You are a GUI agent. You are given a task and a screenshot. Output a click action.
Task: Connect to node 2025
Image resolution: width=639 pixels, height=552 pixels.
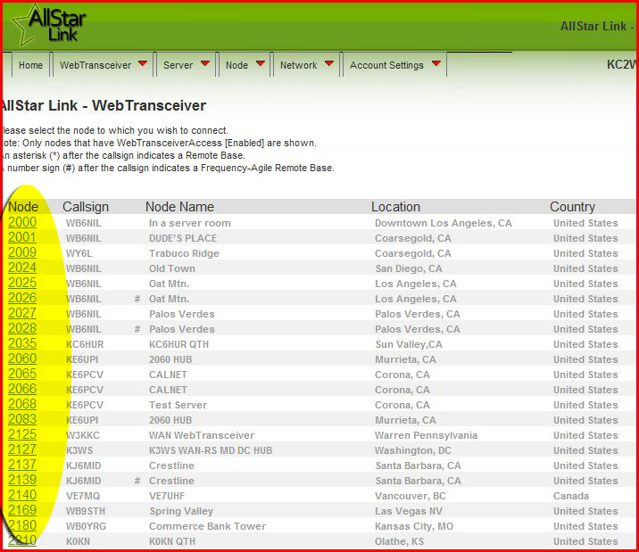(22, 283)
